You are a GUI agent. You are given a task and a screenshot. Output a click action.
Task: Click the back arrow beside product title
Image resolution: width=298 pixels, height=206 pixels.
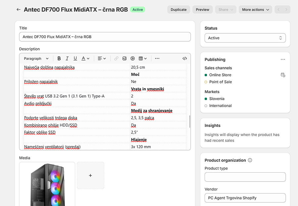click(x=19, y=10)
